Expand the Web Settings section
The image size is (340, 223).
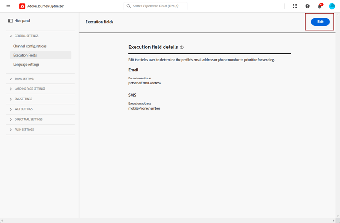11,109
